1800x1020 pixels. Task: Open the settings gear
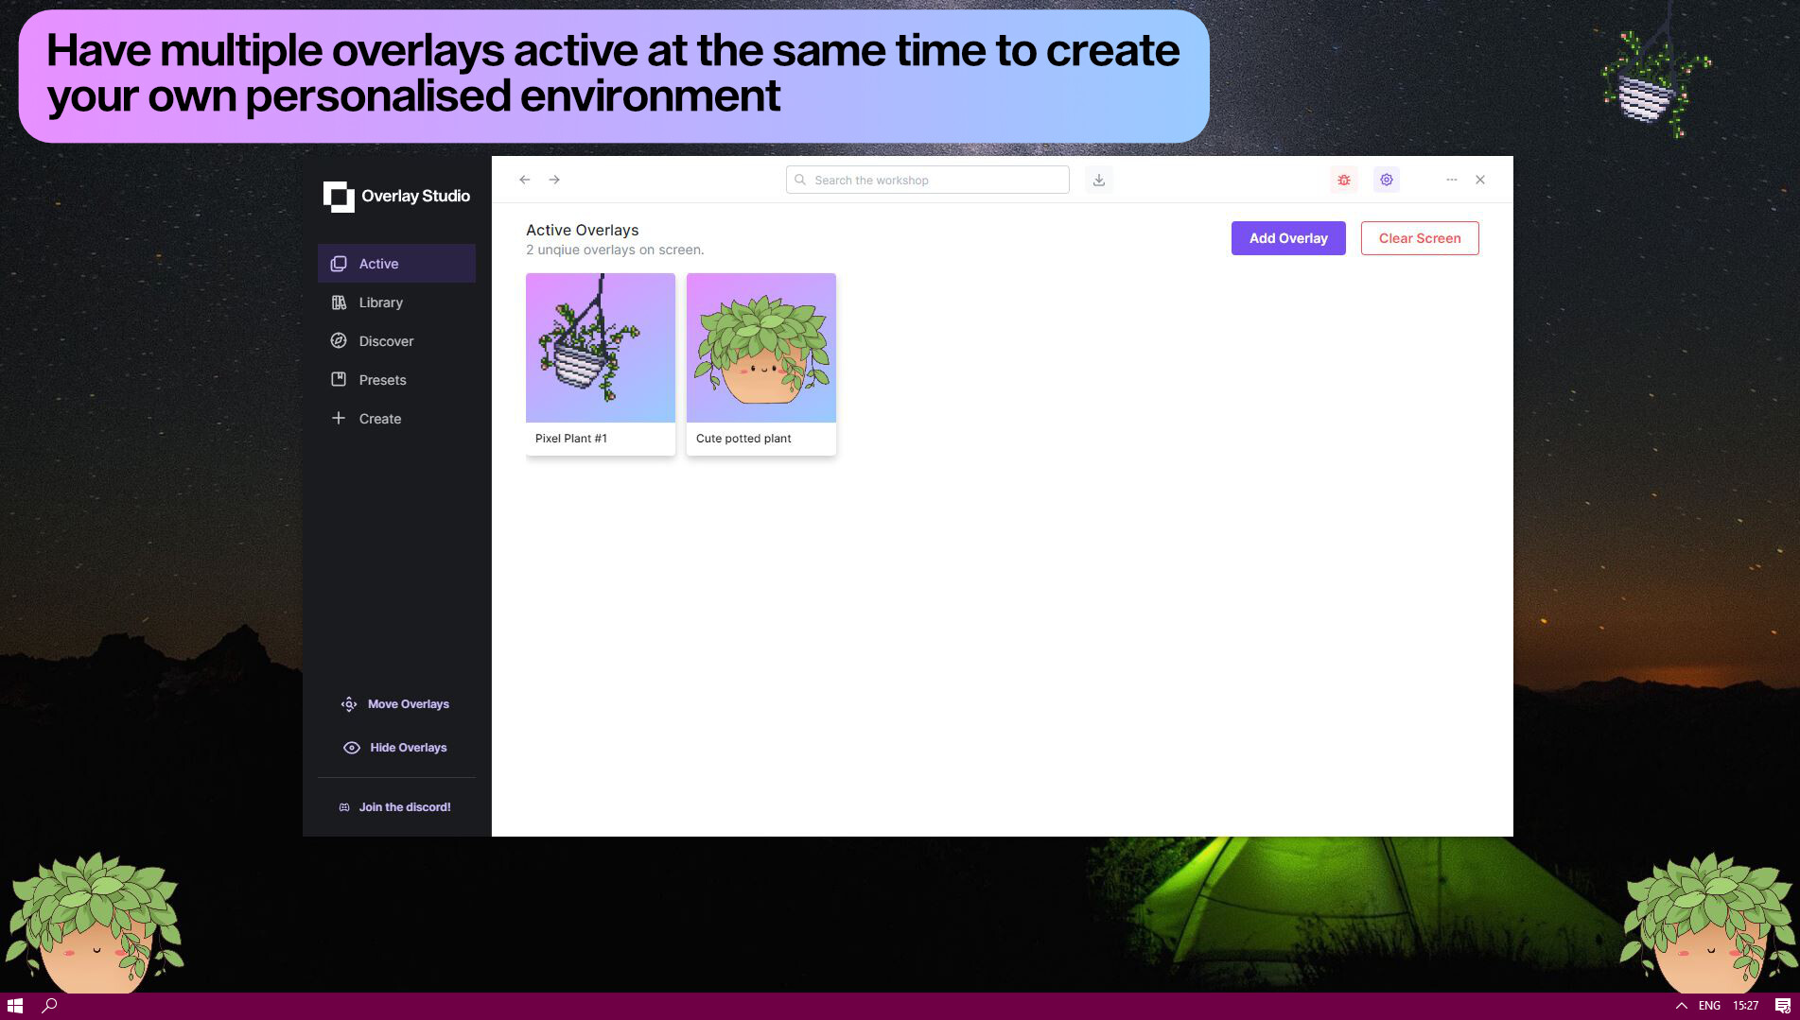[1386, 179]
